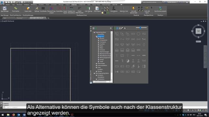Image resolution: width=209 pixels, height=117 pixels.
Task: Expand the Lines tree node
Action: point(96,67)
